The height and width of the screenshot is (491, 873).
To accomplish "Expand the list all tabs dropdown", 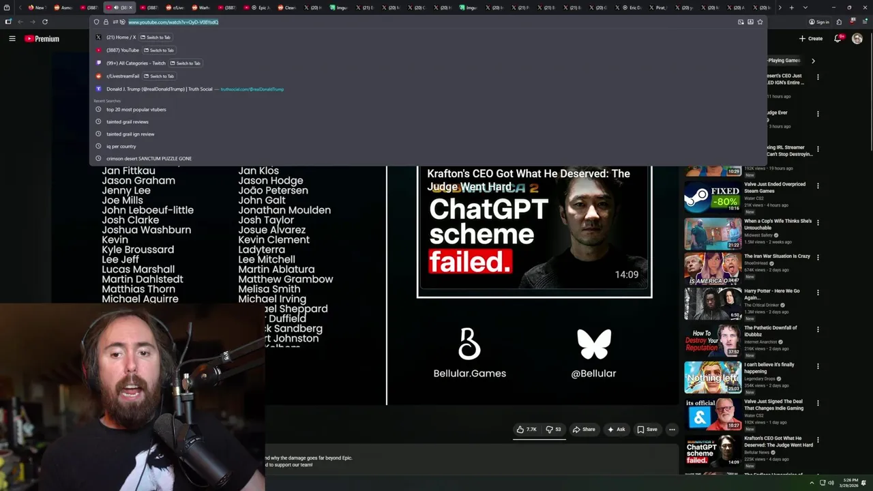I will [805, 8].
